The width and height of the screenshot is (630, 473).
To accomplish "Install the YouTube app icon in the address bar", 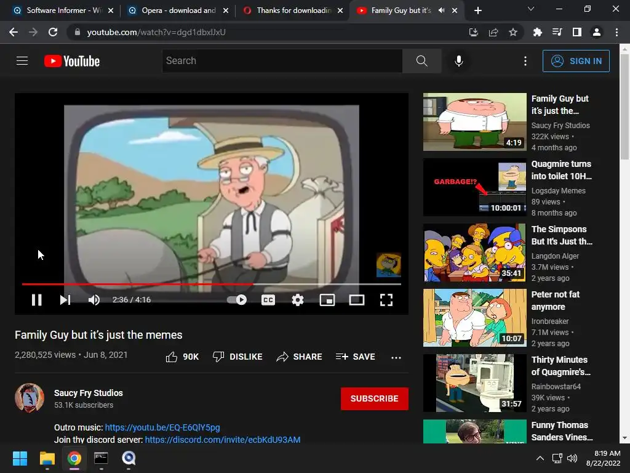I will pos(473,32).
